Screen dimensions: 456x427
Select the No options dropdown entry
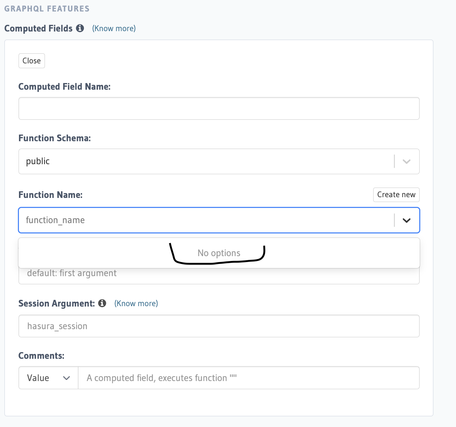tap(219, 253)
